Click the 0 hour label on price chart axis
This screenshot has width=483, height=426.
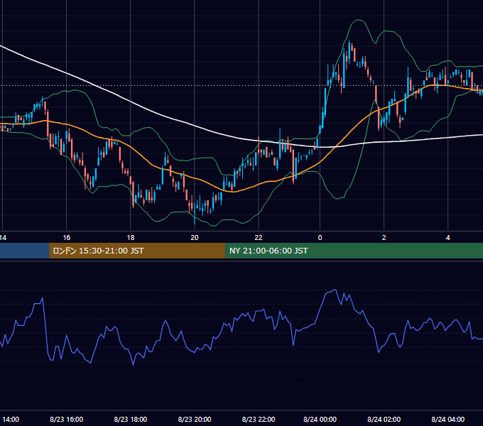[320, 238]
